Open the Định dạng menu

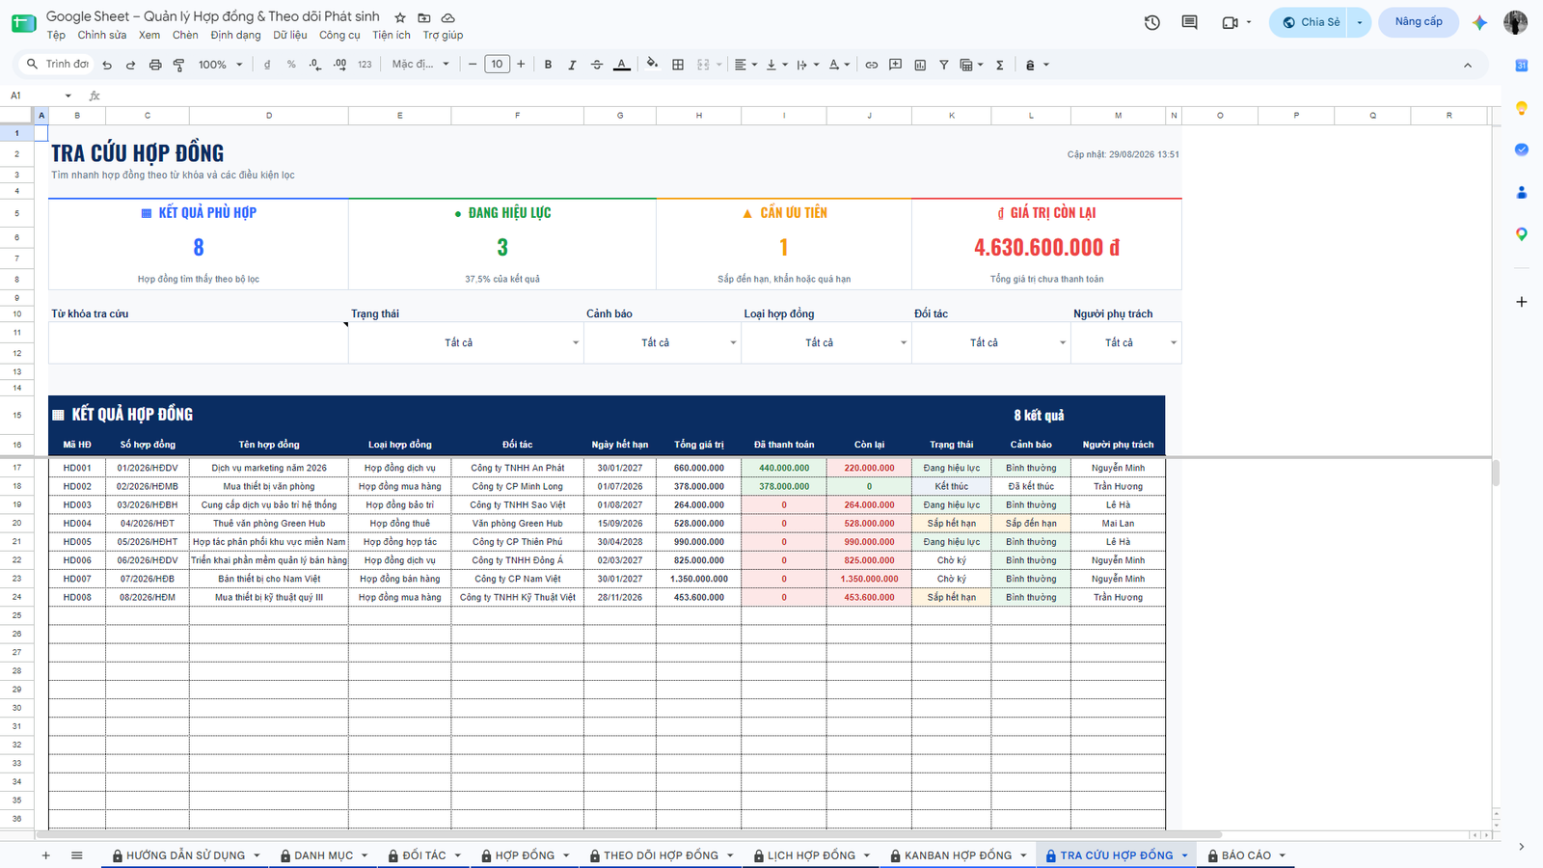click(x=235, y=35)
